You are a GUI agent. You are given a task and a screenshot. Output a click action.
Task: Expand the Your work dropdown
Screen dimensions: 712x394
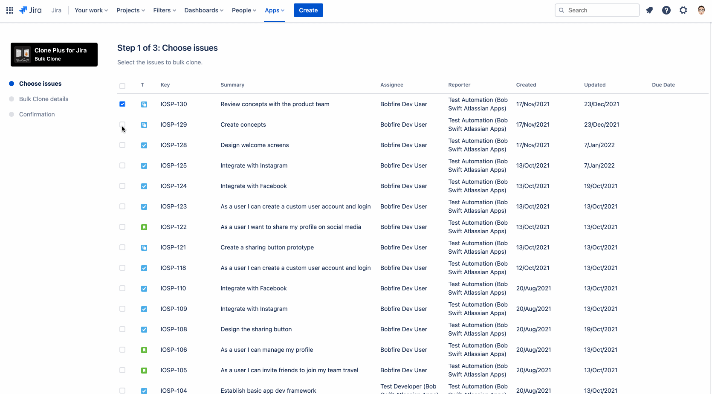[91, 10]
